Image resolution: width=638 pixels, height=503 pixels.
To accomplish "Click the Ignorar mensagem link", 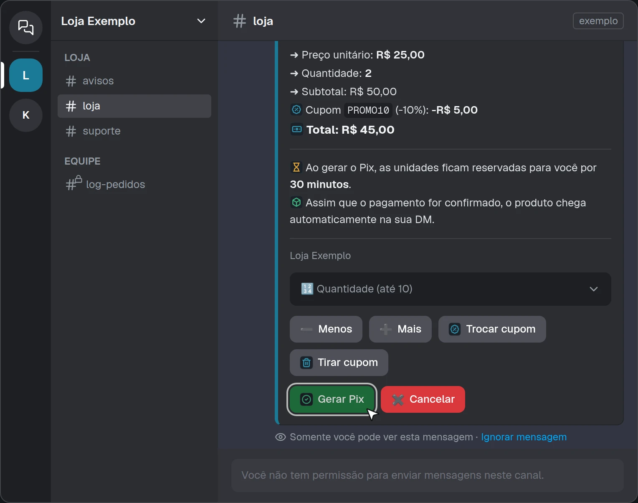I will coord(524,437).
